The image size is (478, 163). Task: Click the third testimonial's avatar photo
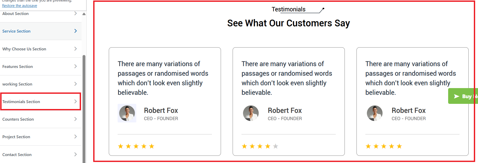[x=375, y=113]
